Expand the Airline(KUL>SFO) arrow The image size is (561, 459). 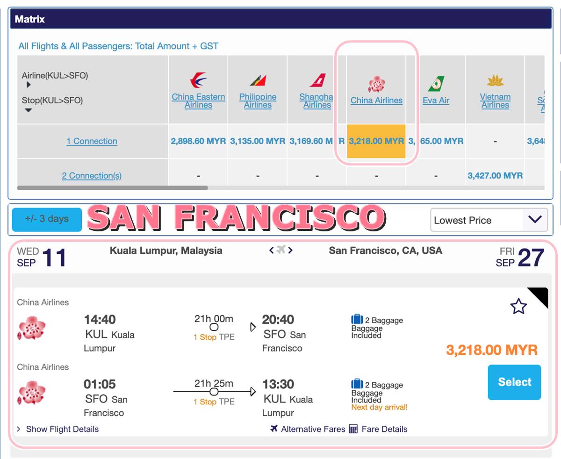[x=29, y=85]
